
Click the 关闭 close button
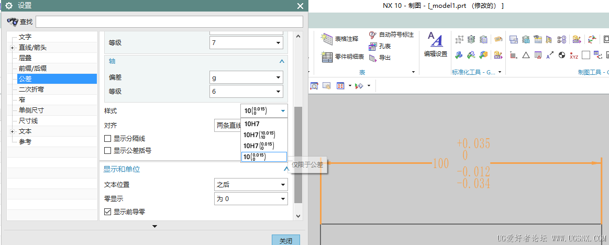click(x=286, y=240)
